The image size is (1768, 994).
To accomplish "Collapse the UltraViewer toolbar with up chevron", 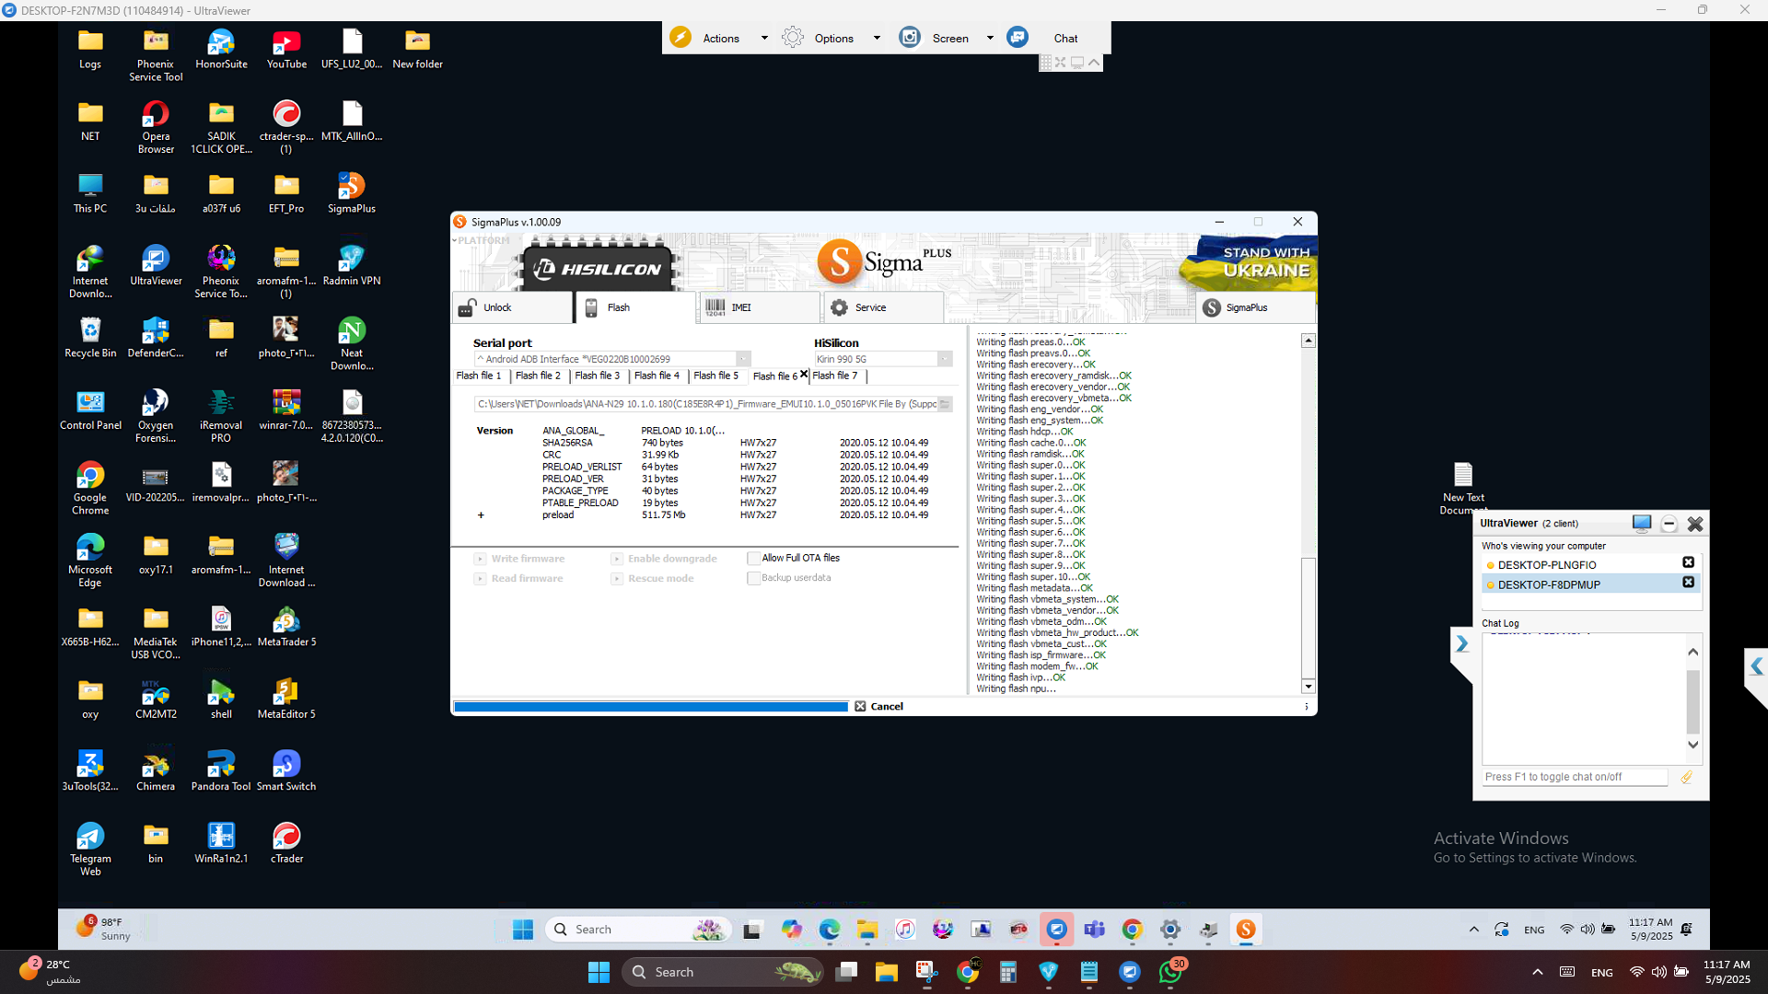I will coord(1094,63).
